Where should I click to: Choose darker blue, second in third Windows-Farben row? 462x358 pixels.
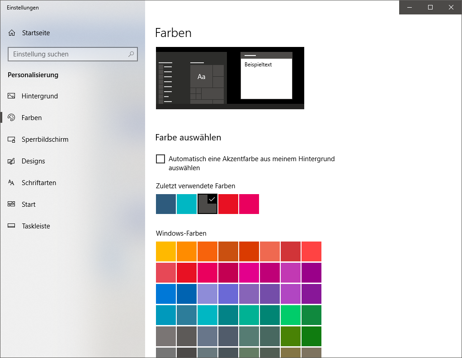187,294
